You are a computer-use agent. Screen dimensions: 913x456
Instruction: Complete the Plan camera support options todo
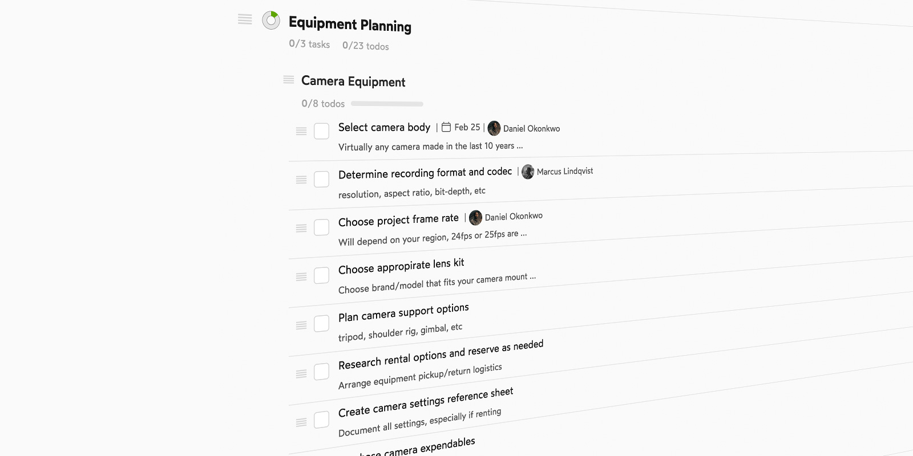pos(322,324)
